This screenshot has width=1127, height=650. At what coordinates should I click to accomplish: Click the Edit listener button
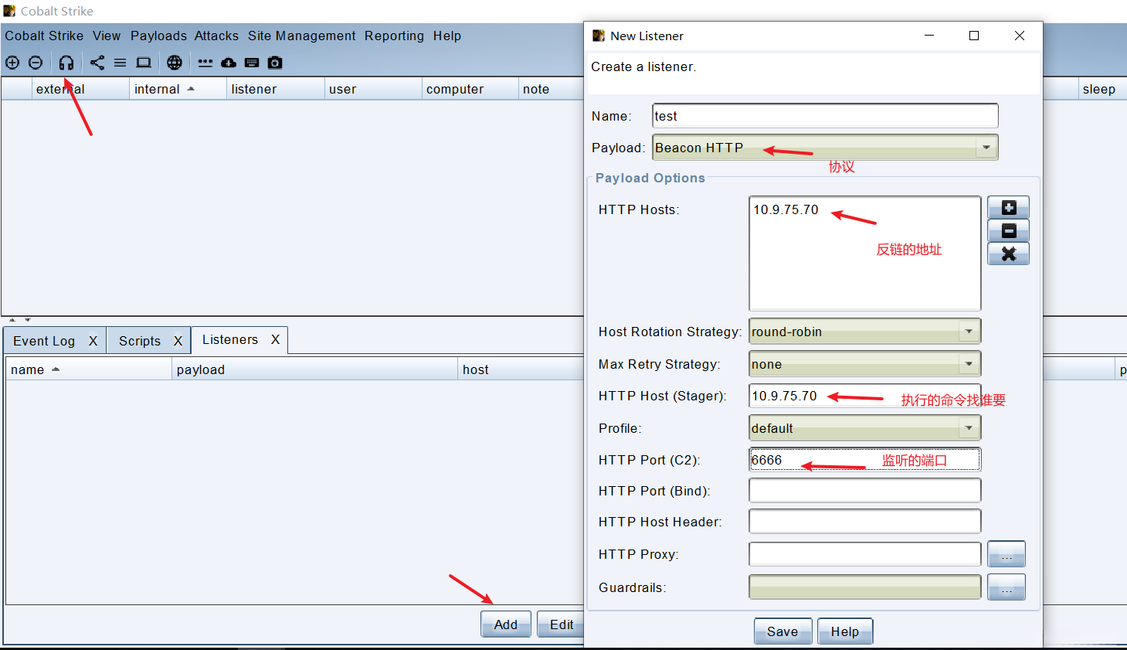coord(561,624)
